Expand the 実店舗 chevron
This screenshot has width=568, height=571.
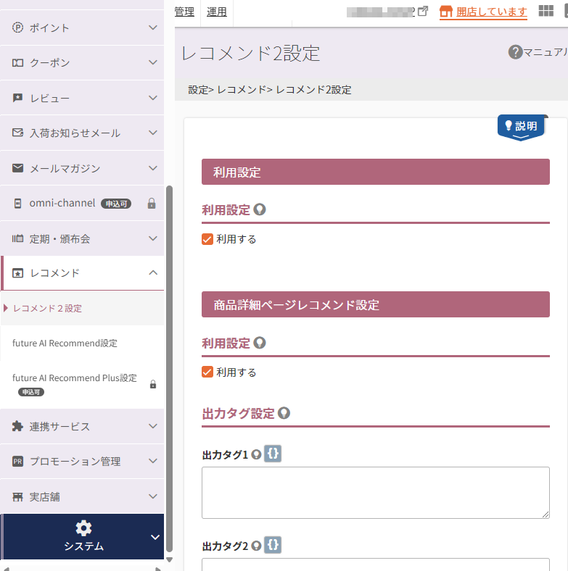coord(153,496)
